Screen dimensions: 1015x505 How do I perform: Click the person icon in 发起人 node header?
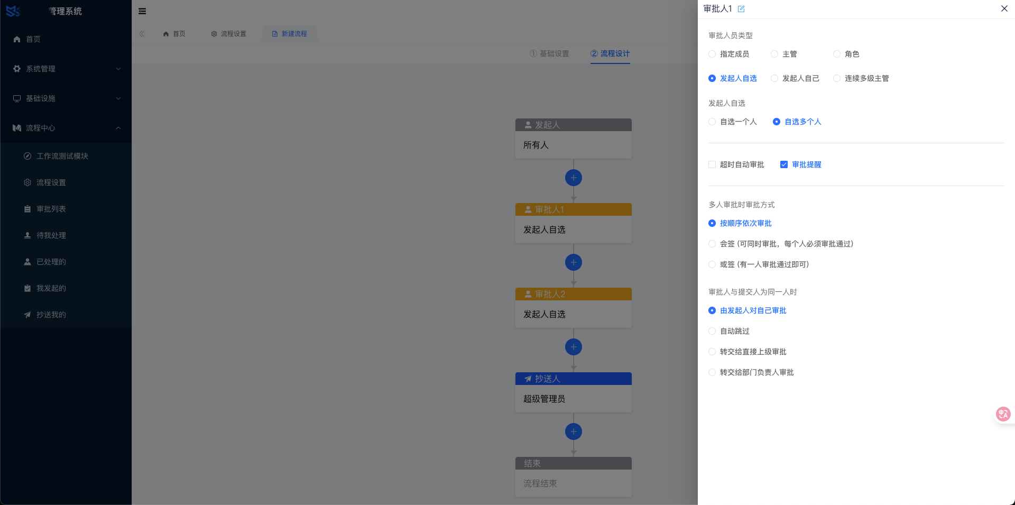528,125
